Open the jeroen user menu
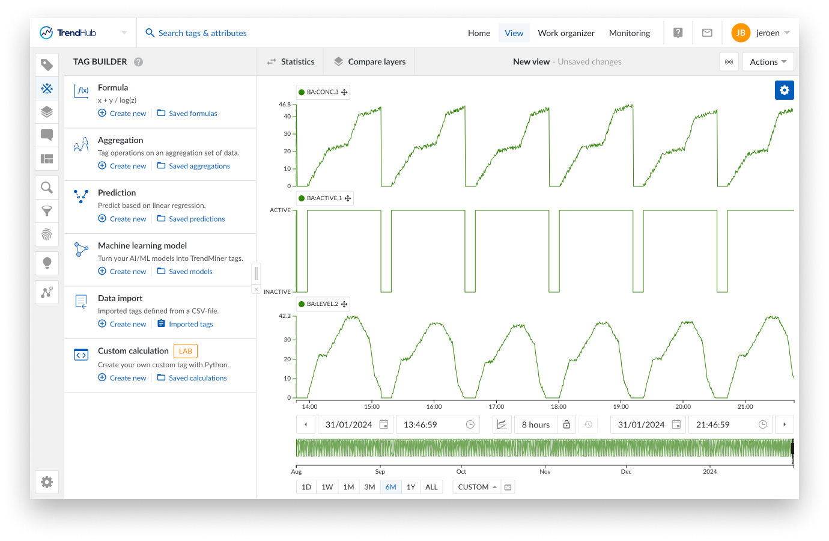Viewport: 829px width, 541px height. coord(761,33)
